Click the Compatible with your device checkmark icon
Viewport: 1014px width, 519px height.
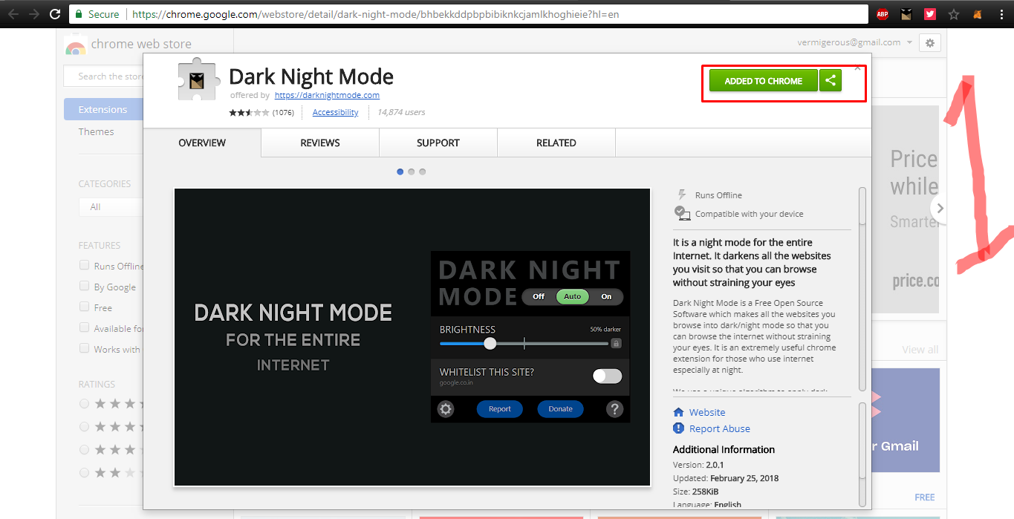coord(682,213)
